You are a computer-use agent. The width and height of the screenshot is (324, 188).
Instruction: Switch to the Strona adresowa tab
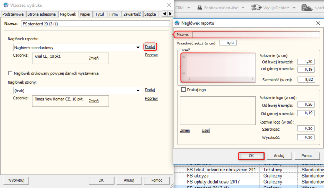point(42,14)
